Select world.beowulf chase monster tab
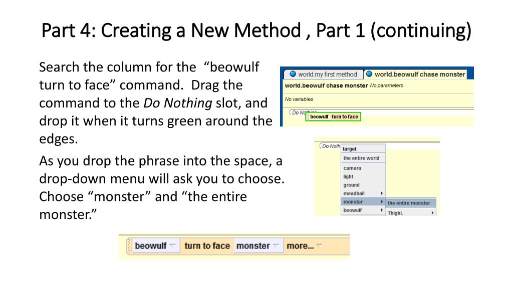Screen dimensions: 513x288 click(415, 74)
